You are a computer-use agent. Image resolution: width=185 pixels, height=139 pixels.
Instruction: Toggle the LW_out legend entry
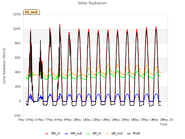click(x=114, y=133)
